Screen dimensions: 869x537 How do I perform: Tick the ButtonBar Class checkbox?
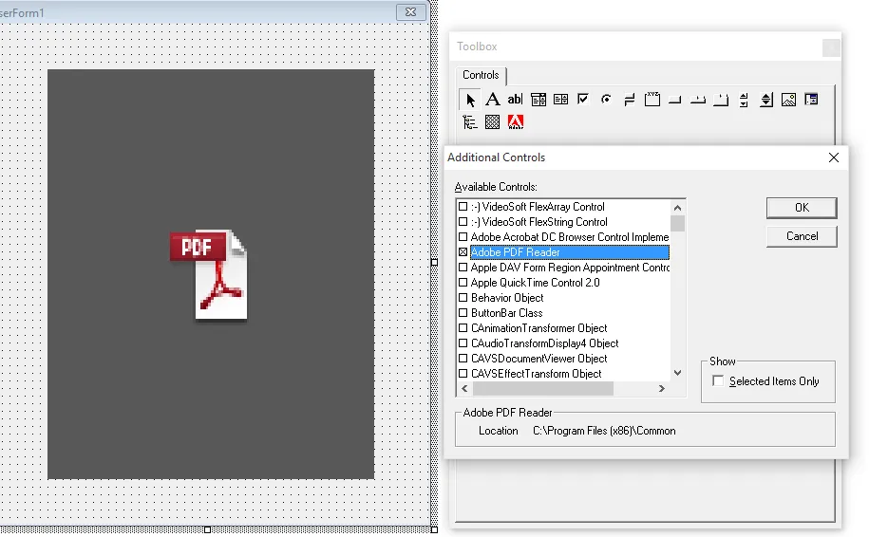463,313
